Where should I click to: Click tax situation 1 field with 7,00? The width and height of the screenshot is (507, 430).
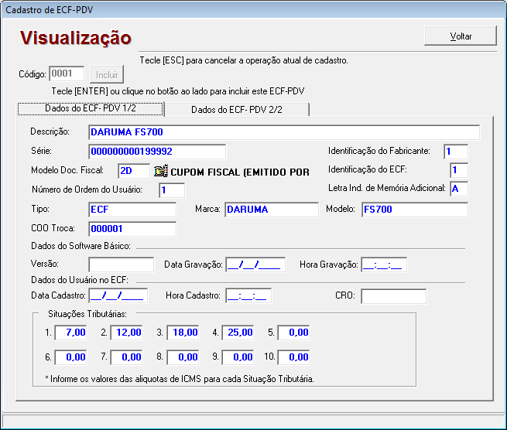[x=70, y=333]
